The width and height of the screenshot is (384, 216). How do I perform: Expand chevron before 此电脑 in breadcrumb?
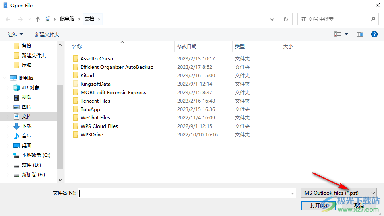(x=55, y=19)
